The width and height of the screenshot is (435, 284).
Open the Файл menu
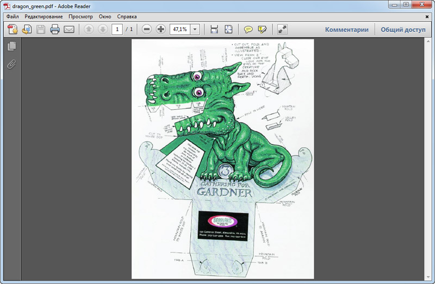[x=13, y=16]
